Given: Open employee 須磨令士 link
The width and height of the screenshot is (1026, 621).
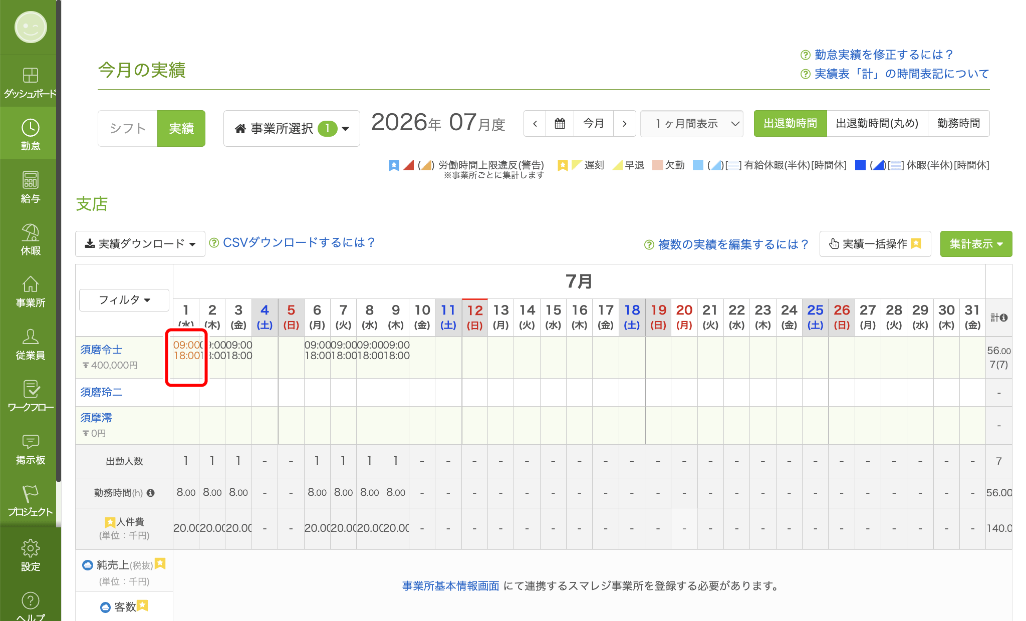Looking at the screenshot, I should (x=101, y=350).
